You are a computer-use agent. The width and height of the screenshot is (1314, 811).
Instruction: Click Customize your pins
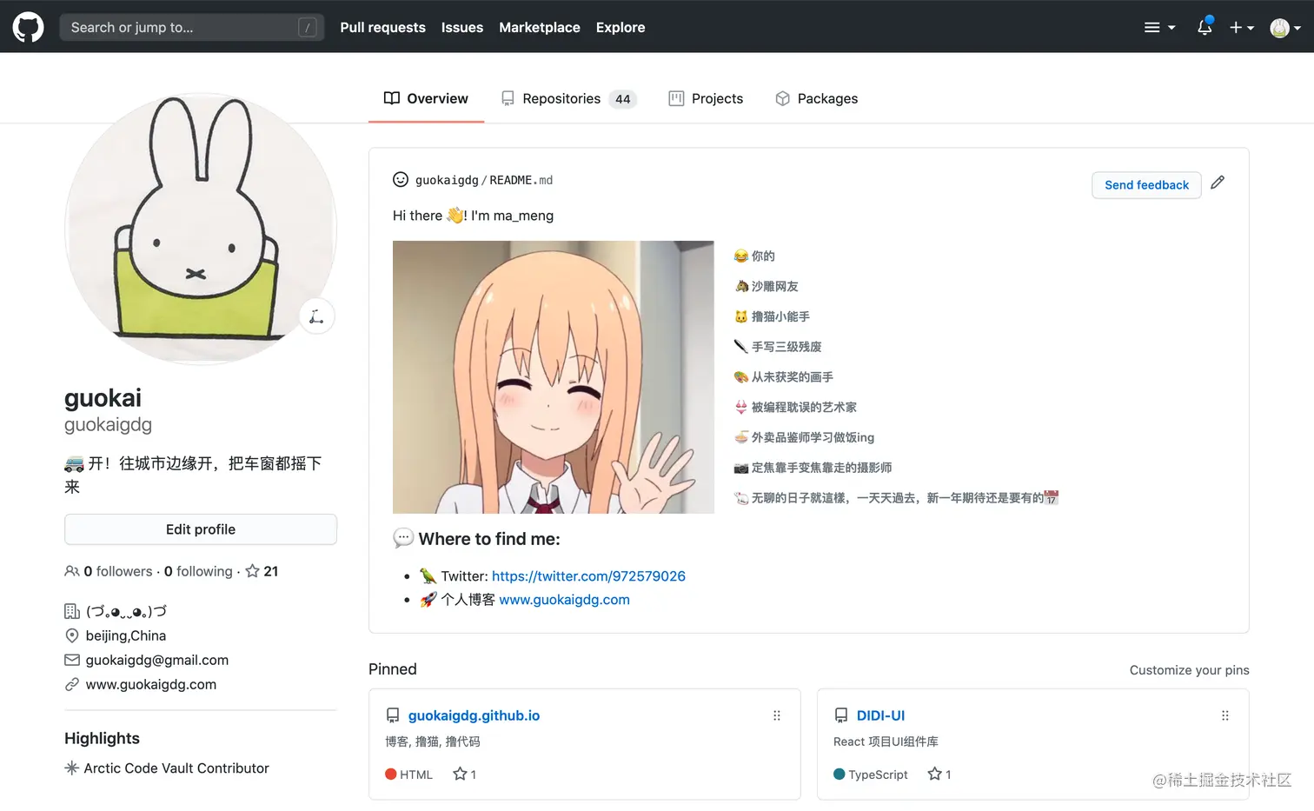(x=1189, y=669)
